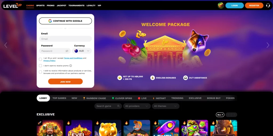Open the Tournaments menu item
The height and width of the screenshot is (136, 273).
77,6
